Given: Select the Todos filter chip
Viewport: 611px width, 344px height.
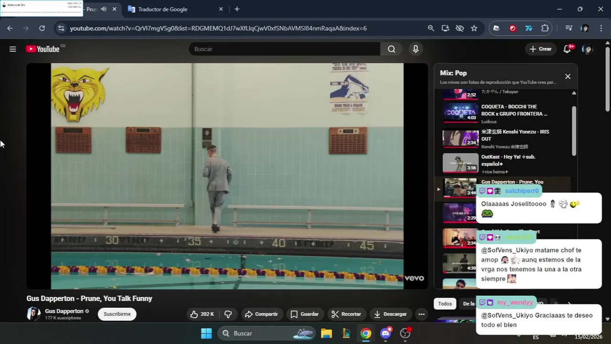Looking at the screenshot, I should (x=445, y=304).
